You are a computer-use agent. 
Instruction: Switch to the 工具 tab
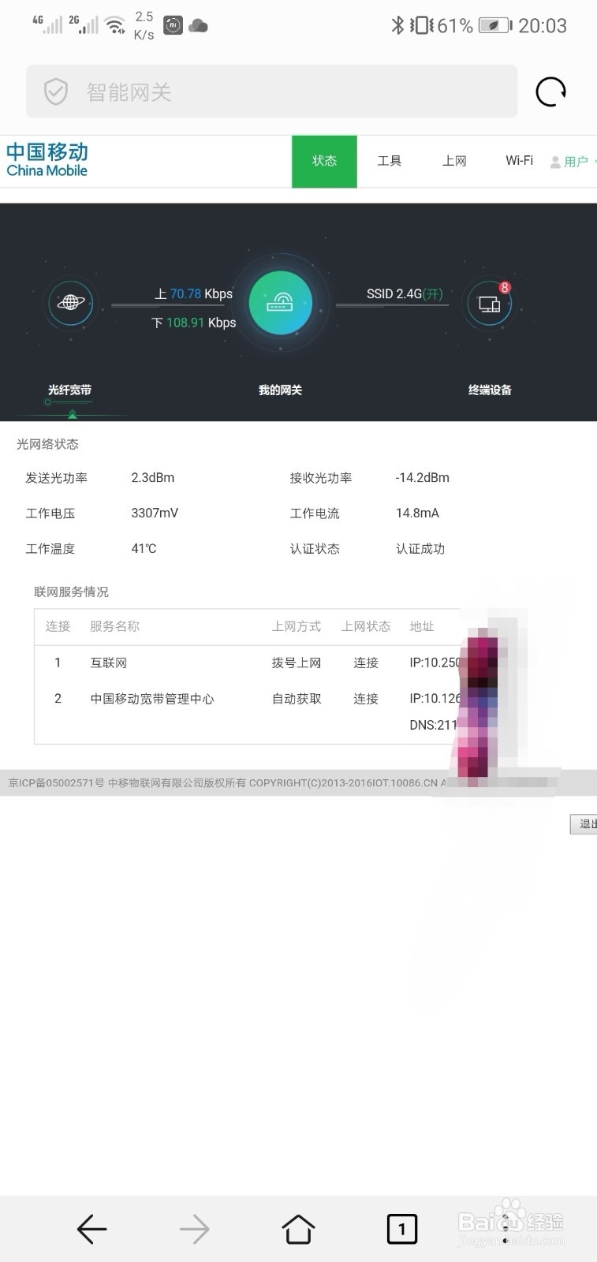point(390,161)
